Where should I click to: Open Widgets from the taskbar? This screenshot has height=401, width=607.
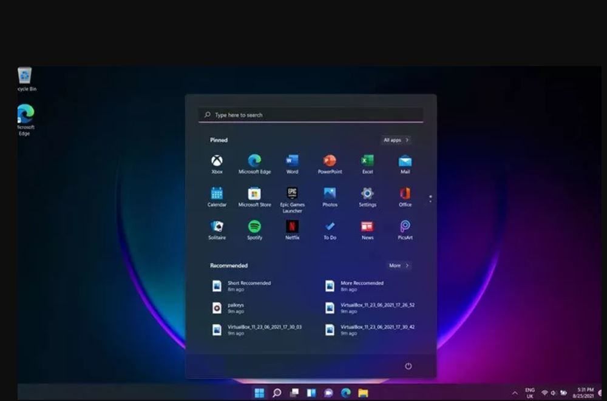311,393
